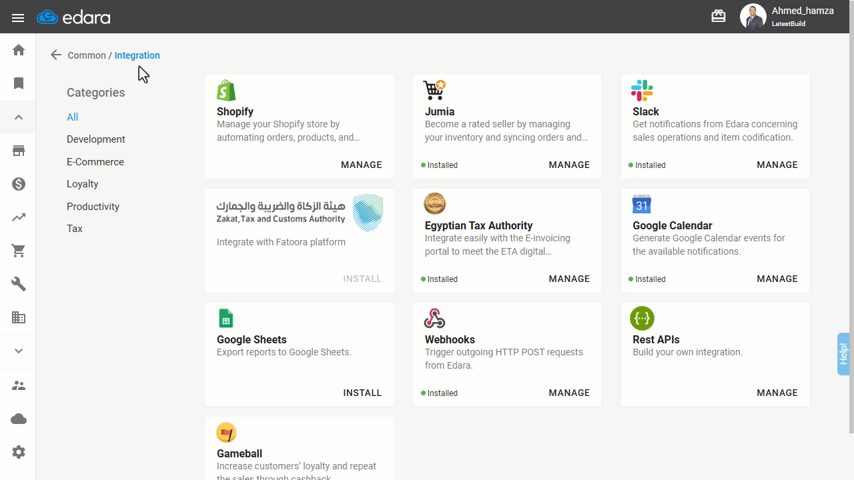Select the Tax category
This screenshot has height=480, width=854.
(75, 229)
